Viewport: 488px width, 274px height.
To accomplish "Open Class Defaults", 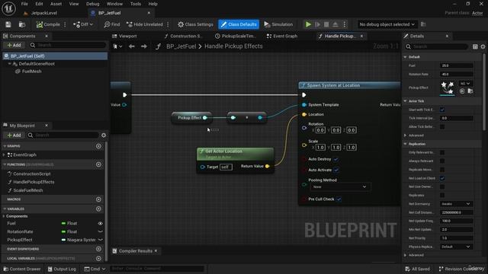I will [239, 24].
